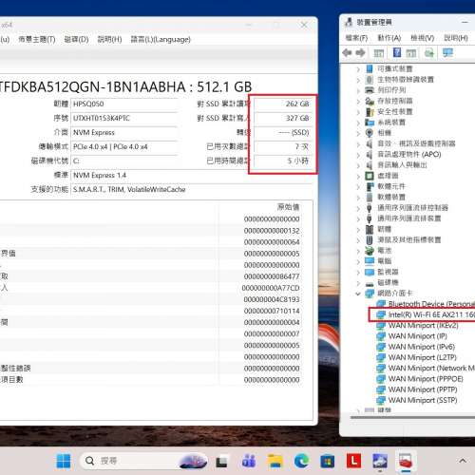The image size is (475, 475).
Task: Open 磁碟(D) menu in CrystalDiskInfo
Action: (x=76, y=39)
